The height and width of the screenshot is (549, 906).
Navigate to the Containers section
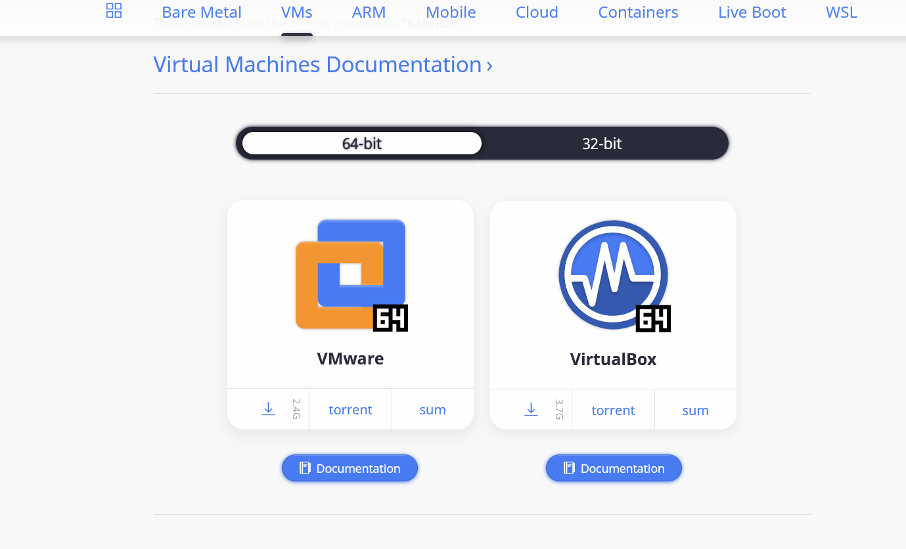click(638, 12)
